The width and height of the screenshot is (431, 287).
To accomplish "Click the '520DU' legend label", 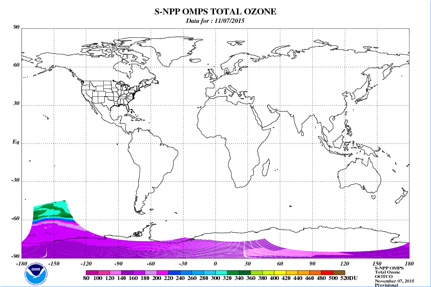I will (349, 278).
